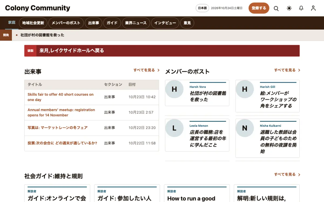Viewport: 324px width, 202px height.
Task: Sort by タイトル column header
Action: [35, 85]
